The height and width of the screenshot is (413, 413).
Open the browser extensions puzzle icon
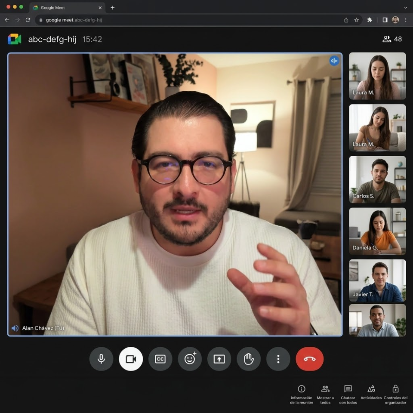coord(370,20)
